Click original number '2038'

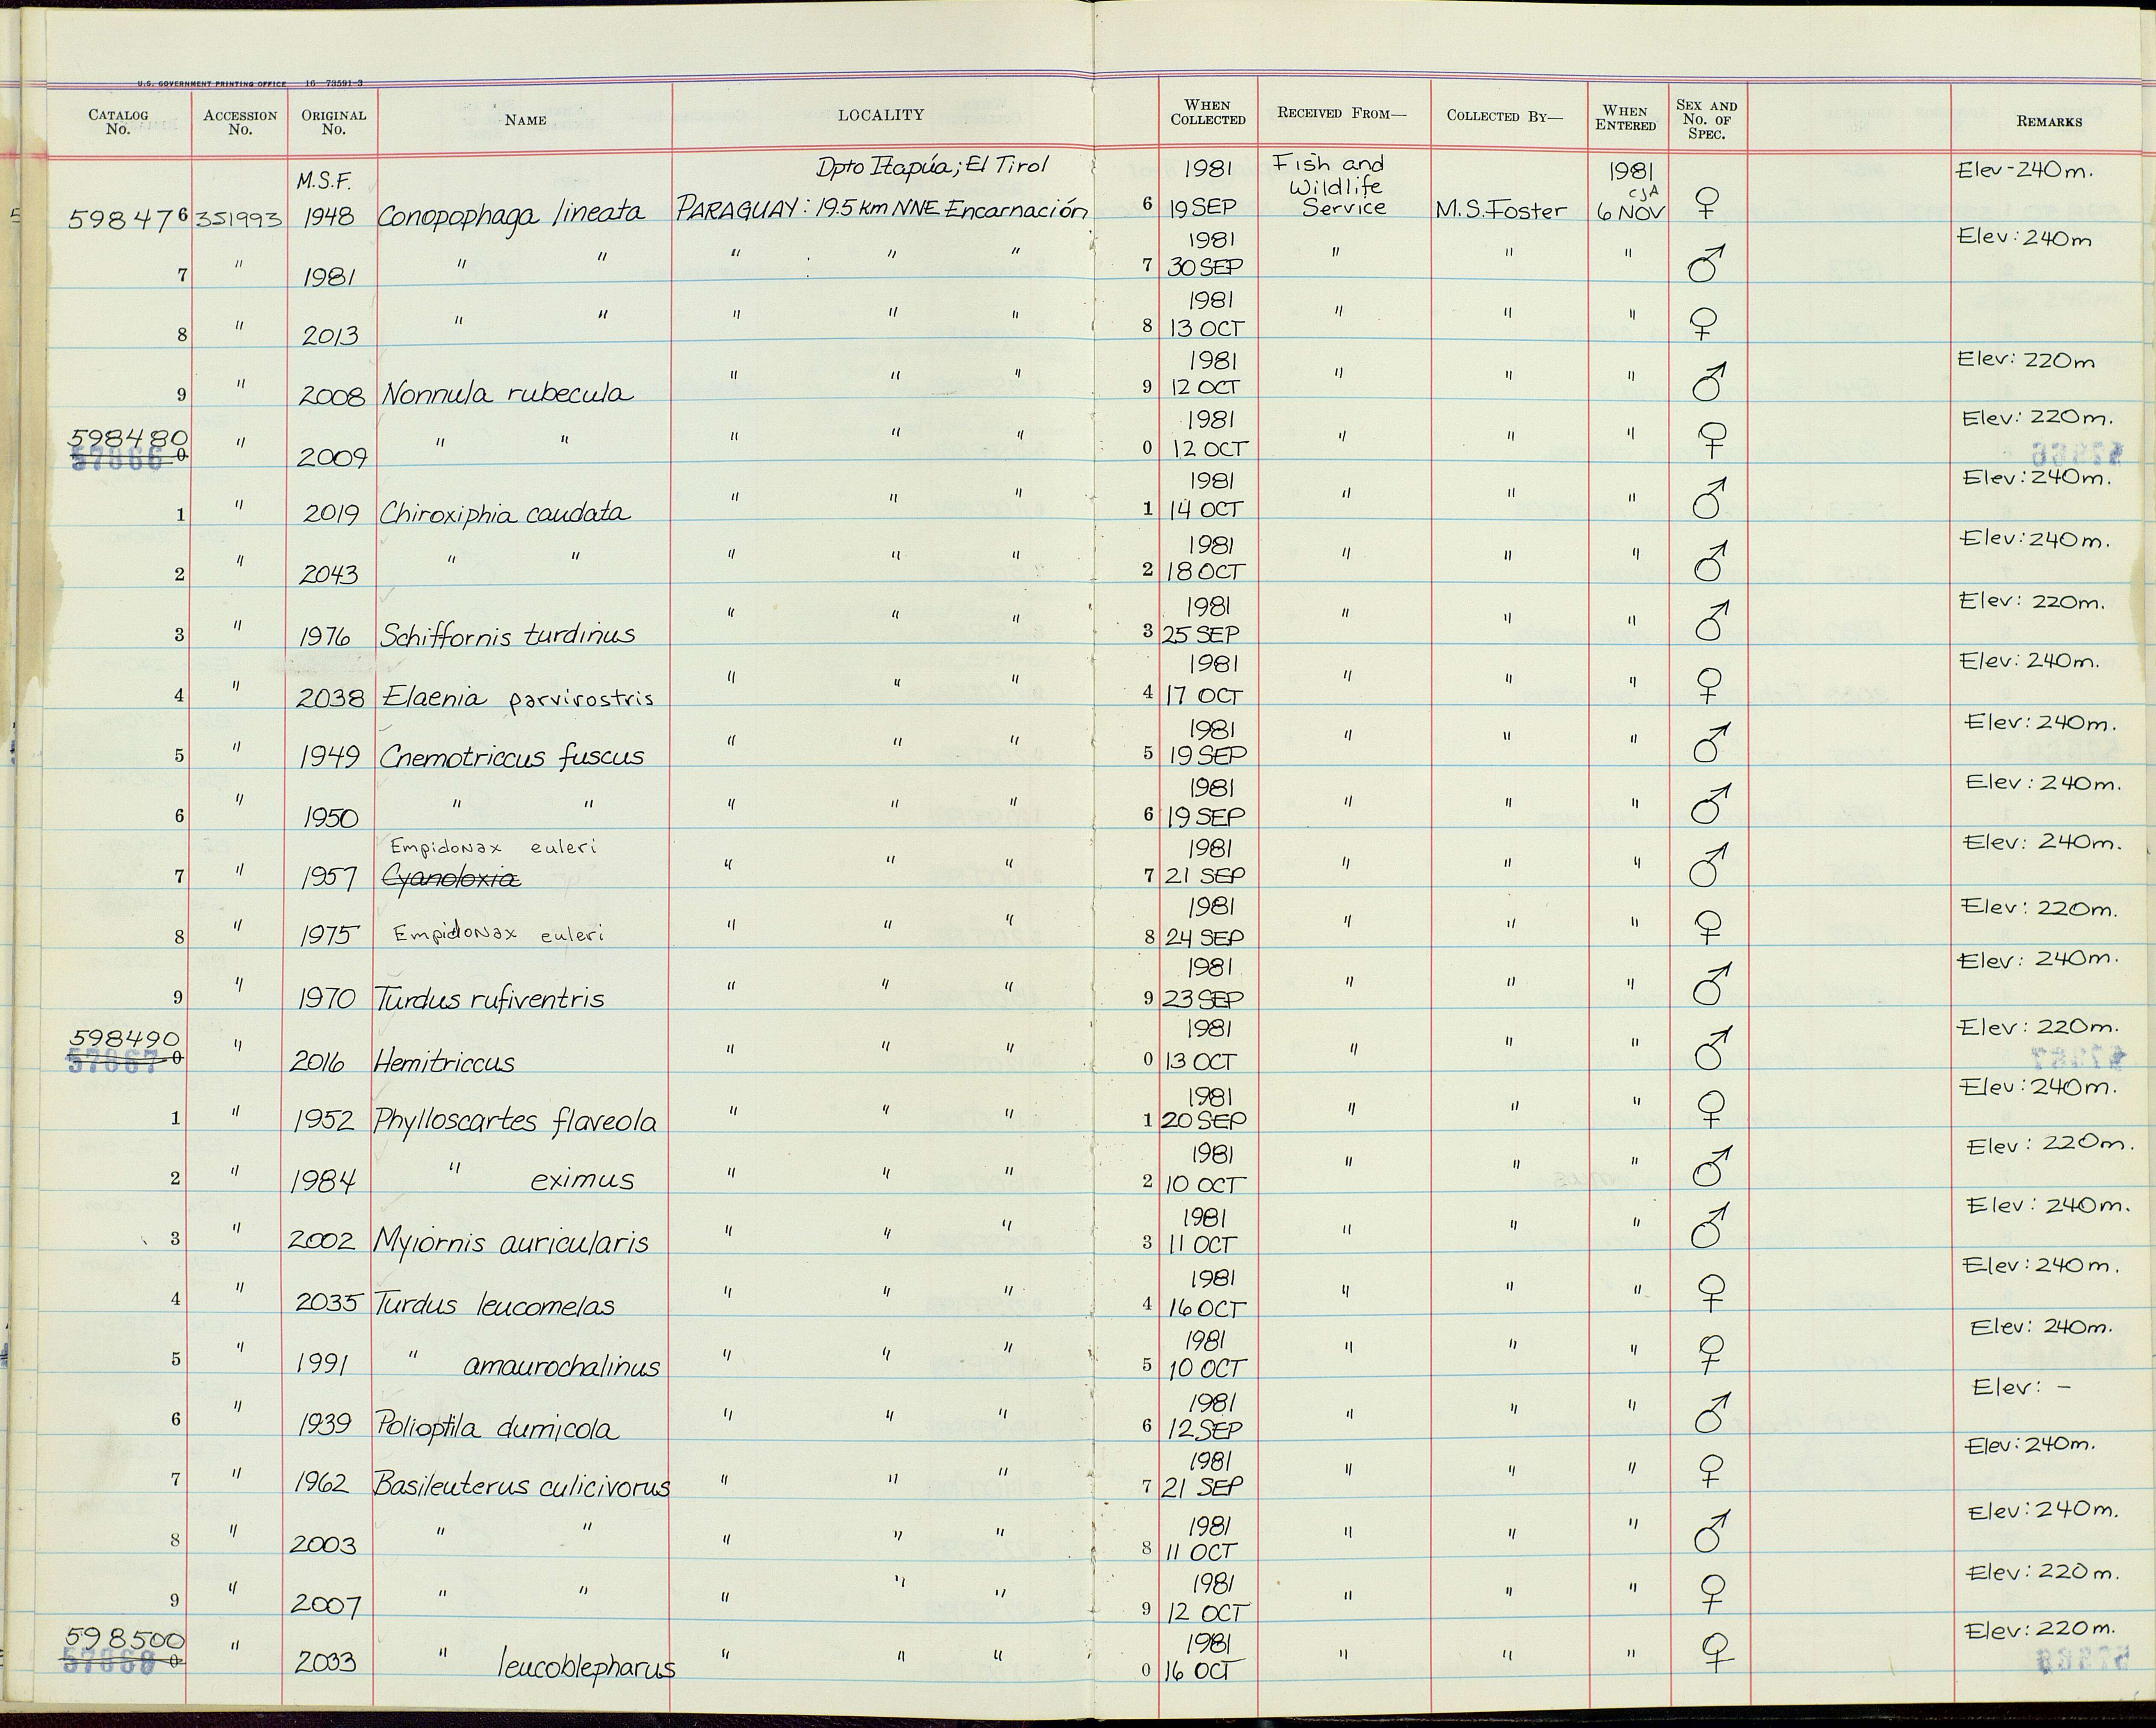coord(331,698)
